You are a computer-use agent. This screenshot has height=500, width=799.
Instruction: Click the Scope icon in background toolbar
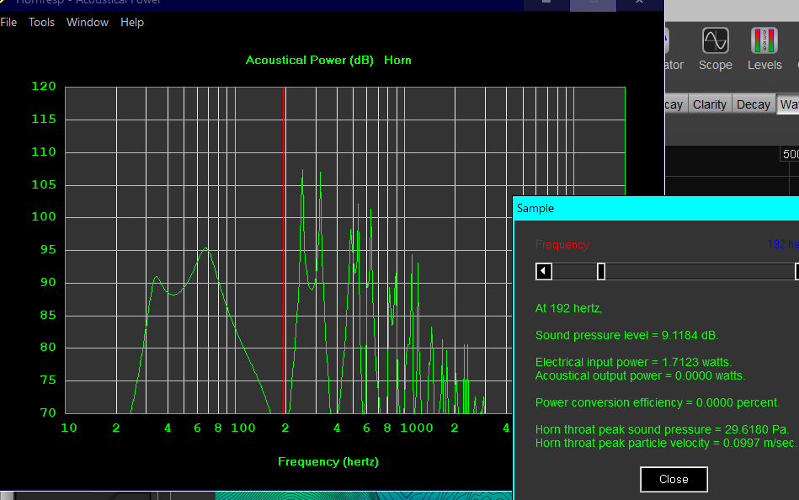coord(716,49)
